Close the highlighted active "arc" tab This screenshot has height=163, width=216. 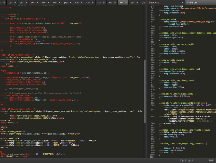pyautogui.click(x=126, y=3)
